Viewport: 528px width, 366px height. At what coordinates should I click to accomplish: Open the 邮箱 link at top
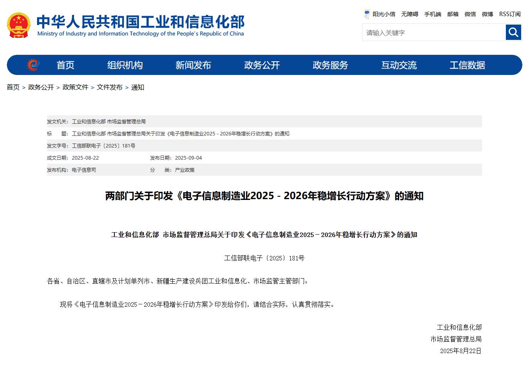click(453, 14)
